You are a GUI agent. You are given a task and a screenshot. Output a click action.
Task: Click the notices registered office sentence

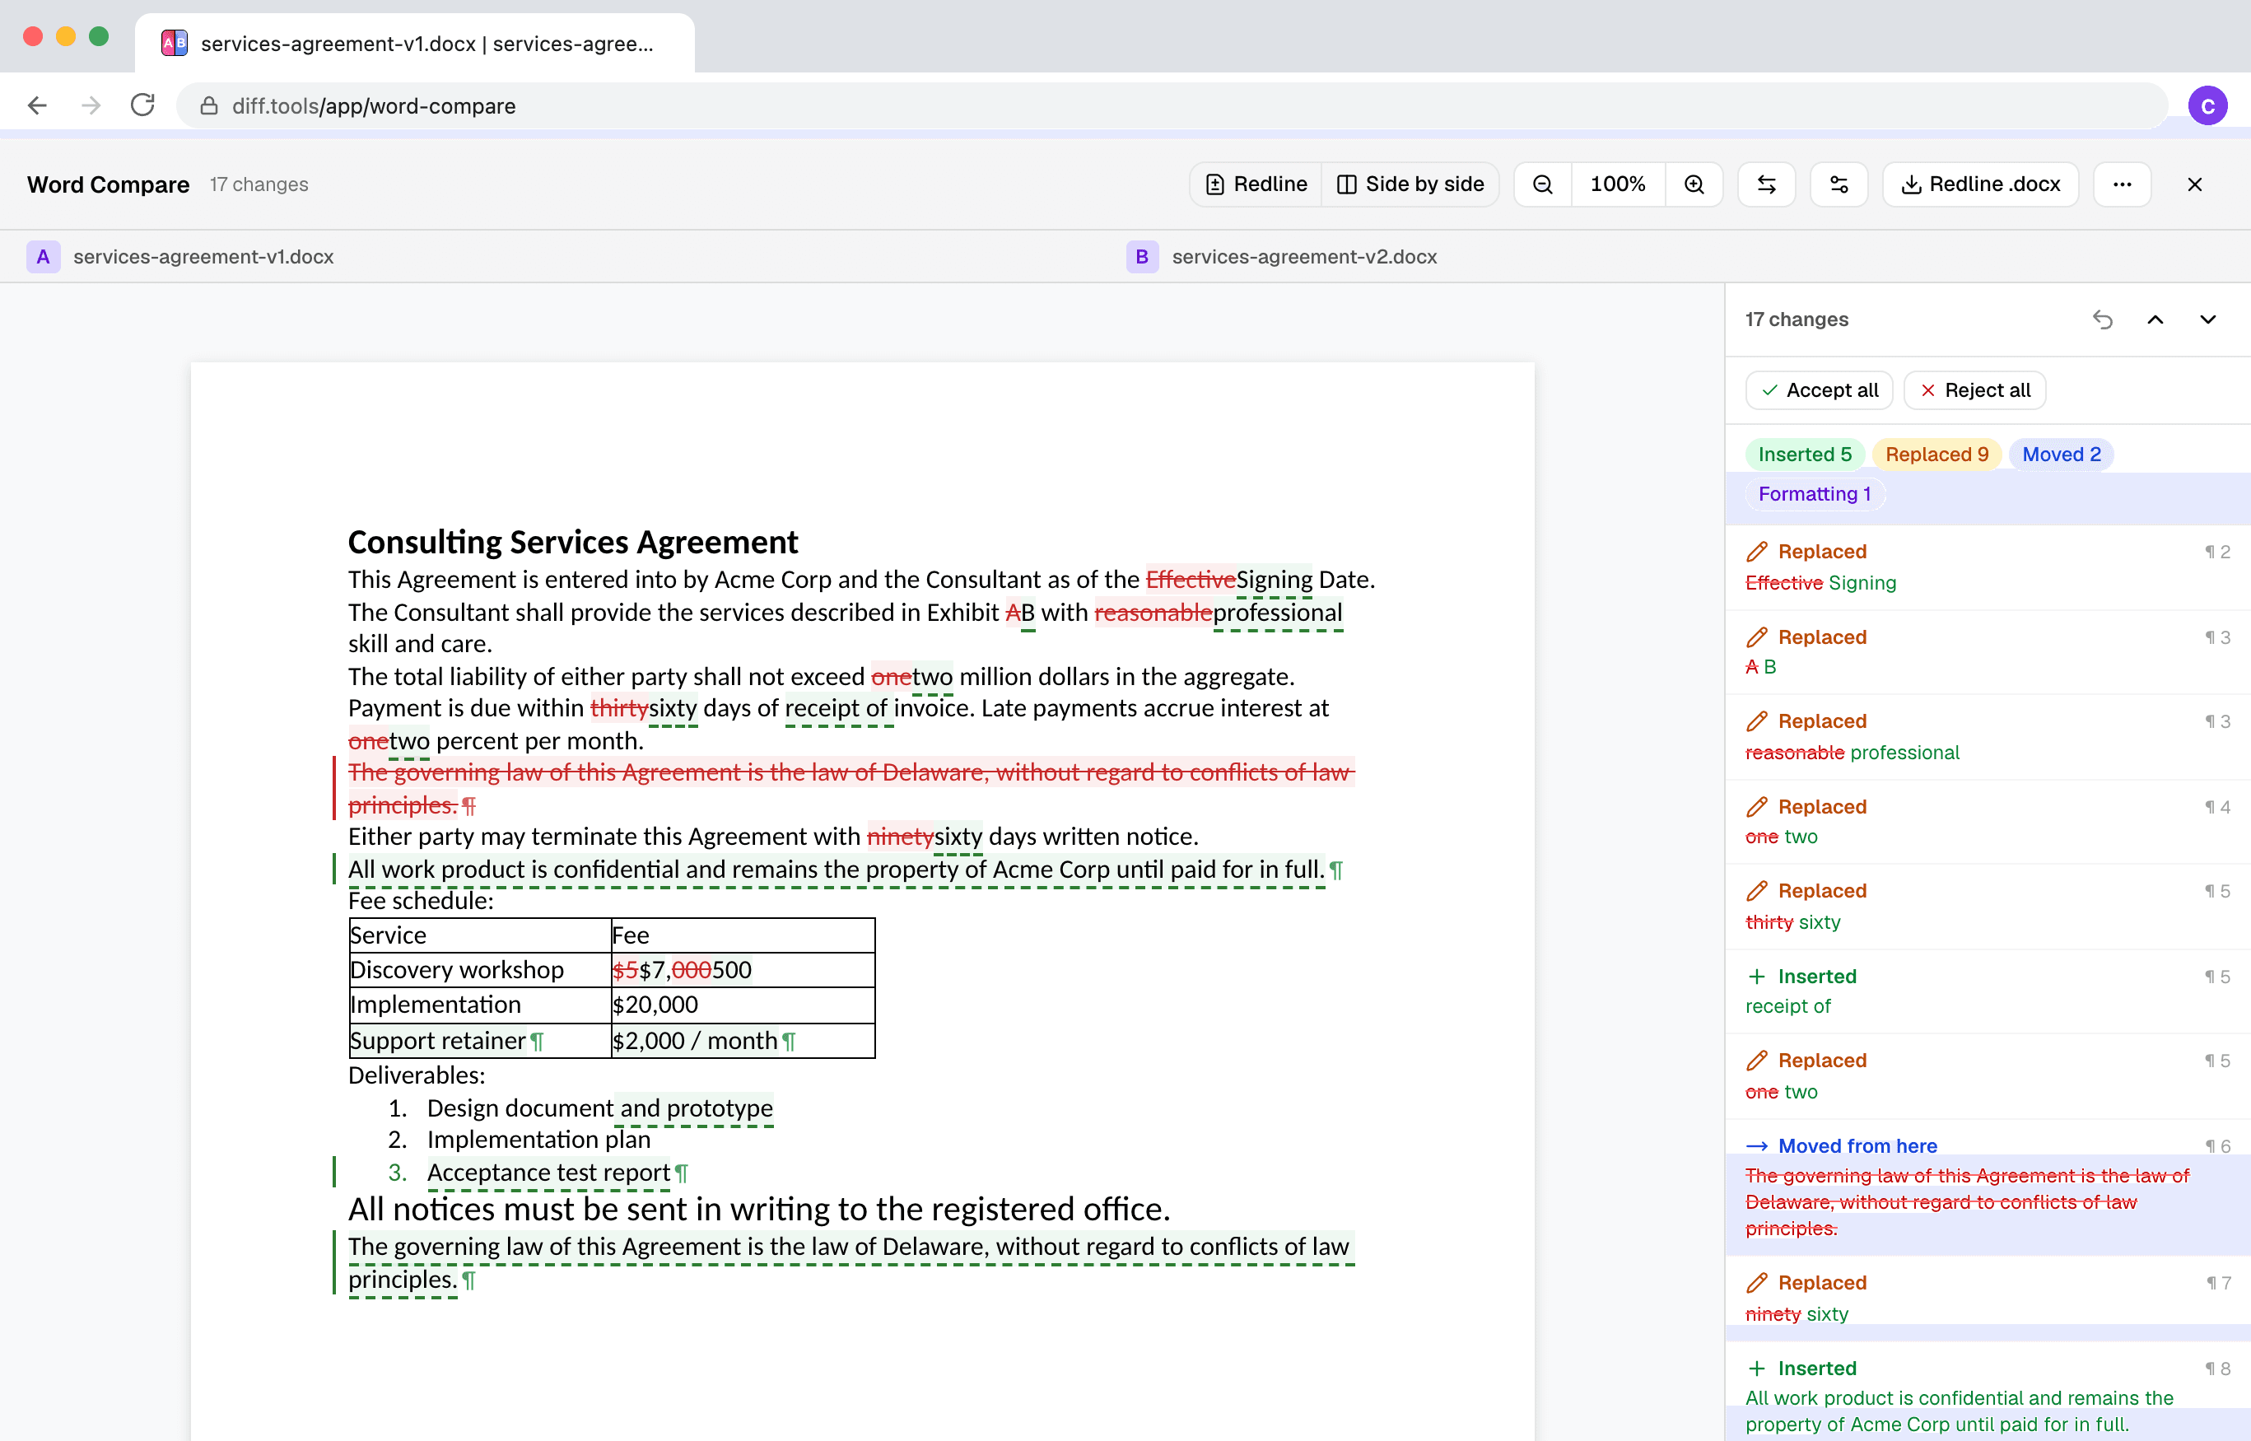[759, 1209]
